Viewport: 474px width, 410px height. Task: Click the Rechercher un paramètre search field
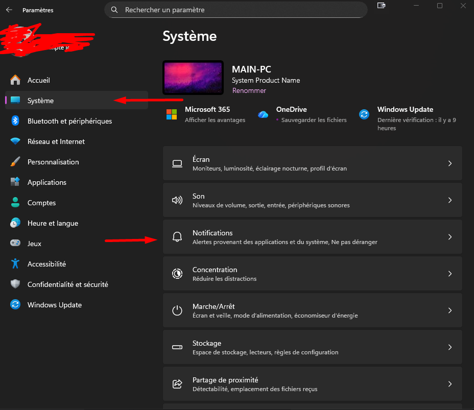pyautogui.click(x=236, y=10)
